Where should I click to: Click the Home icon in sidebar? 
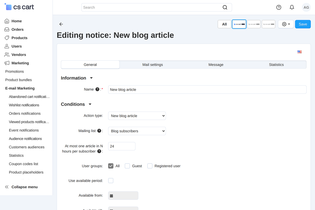click(x=7, y=21)
